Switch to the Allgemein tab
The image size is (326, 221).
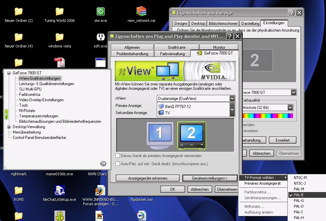coord(132,47)
